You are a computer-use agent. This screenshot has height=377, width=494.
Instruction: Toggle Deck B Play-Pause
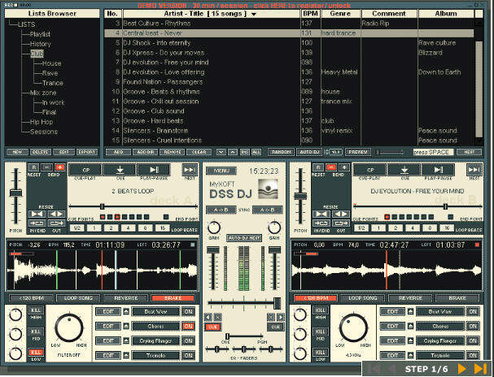point(438,170)
